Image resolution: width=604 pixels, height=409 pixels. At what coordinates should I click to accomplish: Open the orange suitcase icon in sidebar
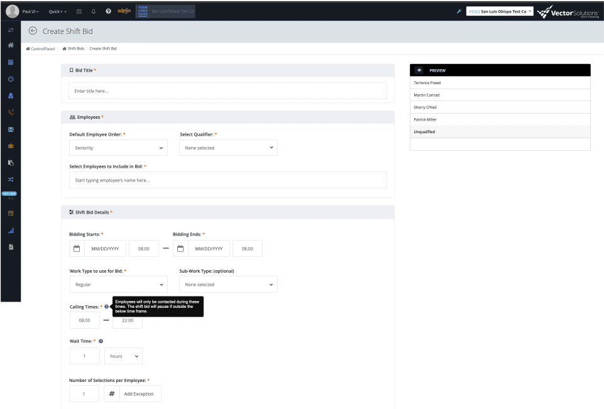coord(11,146)
